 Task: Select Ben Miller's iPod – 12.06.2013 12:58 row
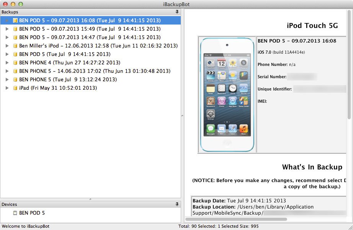pyautogui.click(x=90, y=46)
